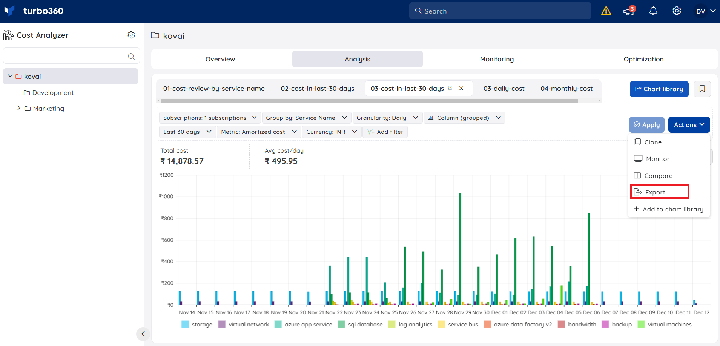This screenshot has width=720, height=346.
Task: Select the Marketing folder
Action: click(x=45, y=109)
